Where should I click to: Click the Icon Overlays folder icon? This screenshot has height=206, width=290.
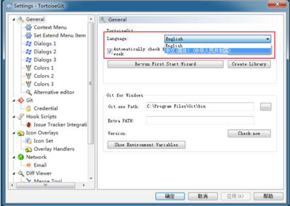(21, 133)
